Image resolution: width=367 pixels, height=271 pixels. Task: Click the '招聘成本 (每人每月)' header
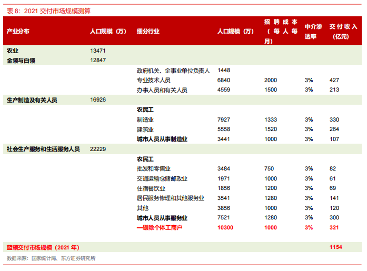(281, 32)
